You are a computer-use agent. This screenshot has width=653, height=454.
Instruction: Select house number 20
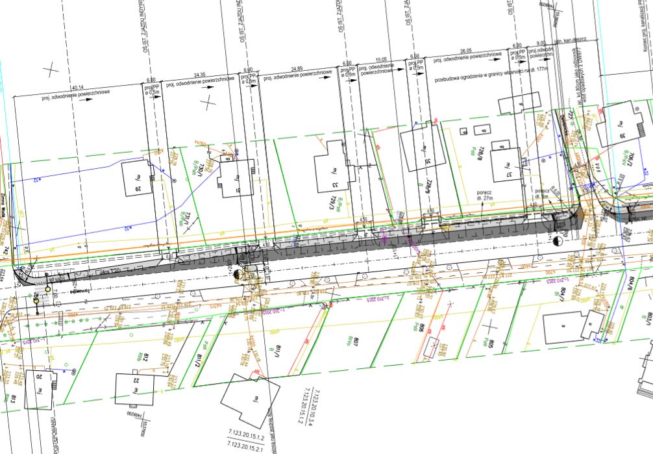[39, 377]
